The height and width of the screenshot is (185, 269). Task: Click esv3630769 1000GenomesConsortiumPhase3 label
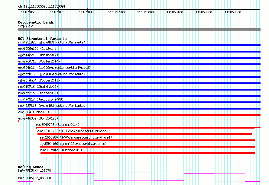tap(73, 131)
